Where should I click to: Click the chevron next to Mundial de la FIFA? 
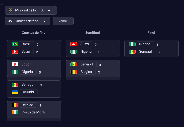point(49,10)
